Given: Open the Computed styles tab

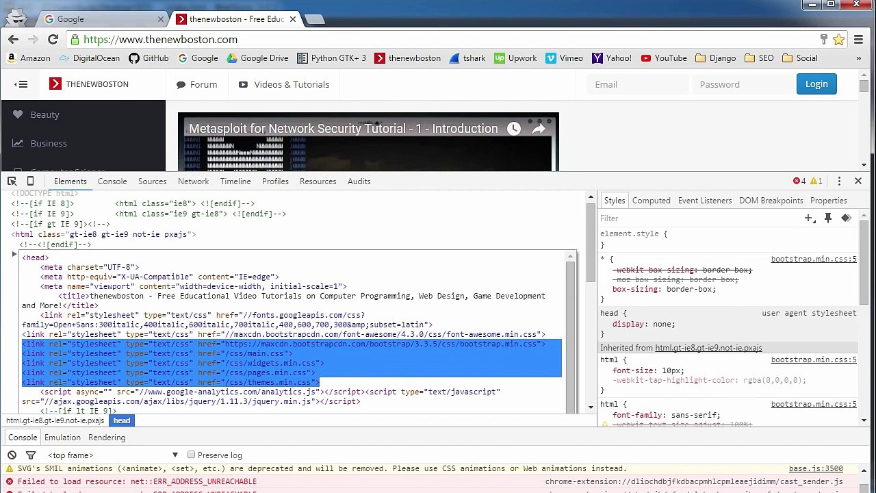Looking at the screenshot, I should (x=651, y=201).
